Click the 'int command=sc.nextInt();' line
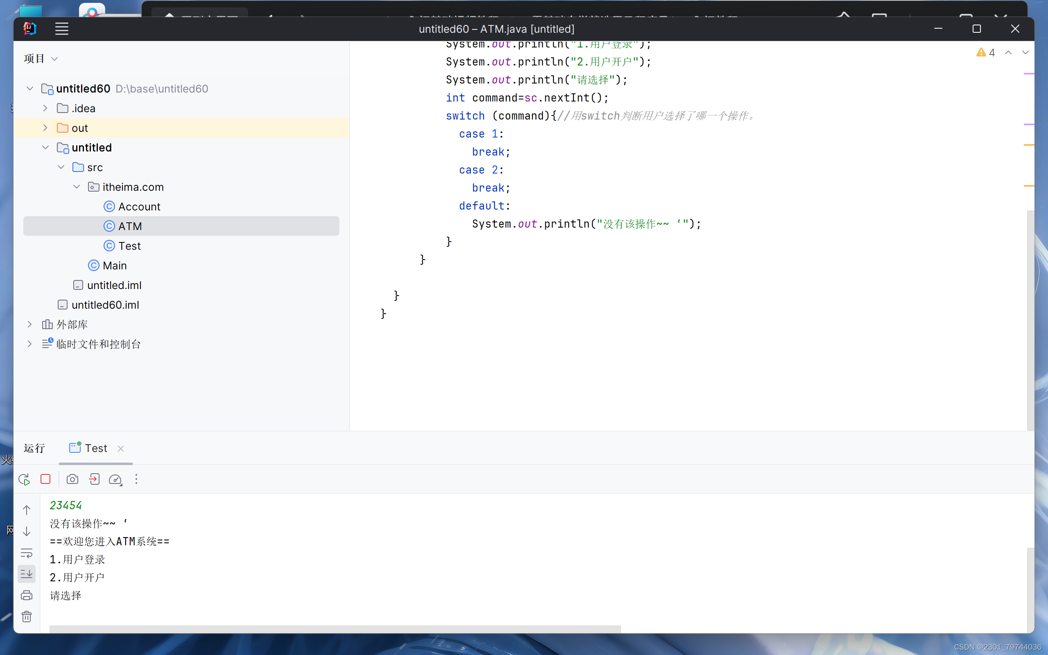The width and height of the screenshot is (1048, 655). click(x=527, y=98)
